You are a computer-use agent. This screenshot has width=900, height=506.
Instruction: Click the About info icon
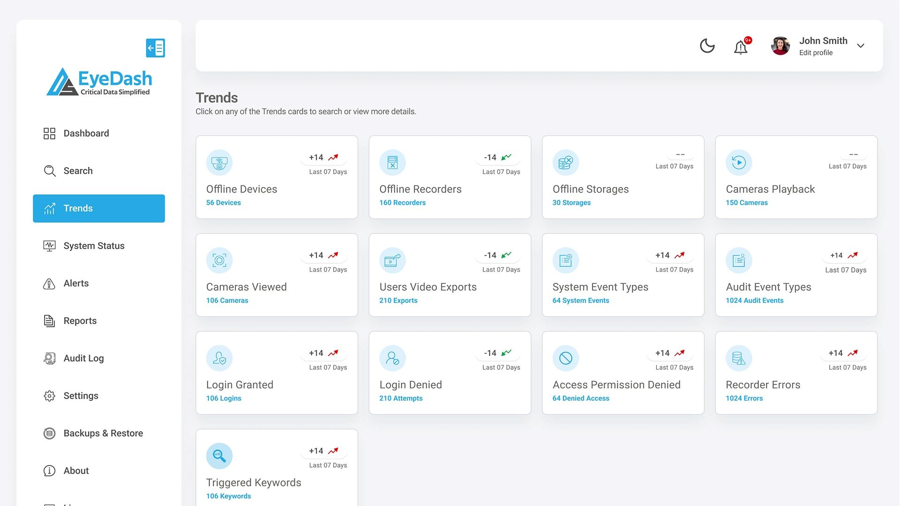coord(49,471)
